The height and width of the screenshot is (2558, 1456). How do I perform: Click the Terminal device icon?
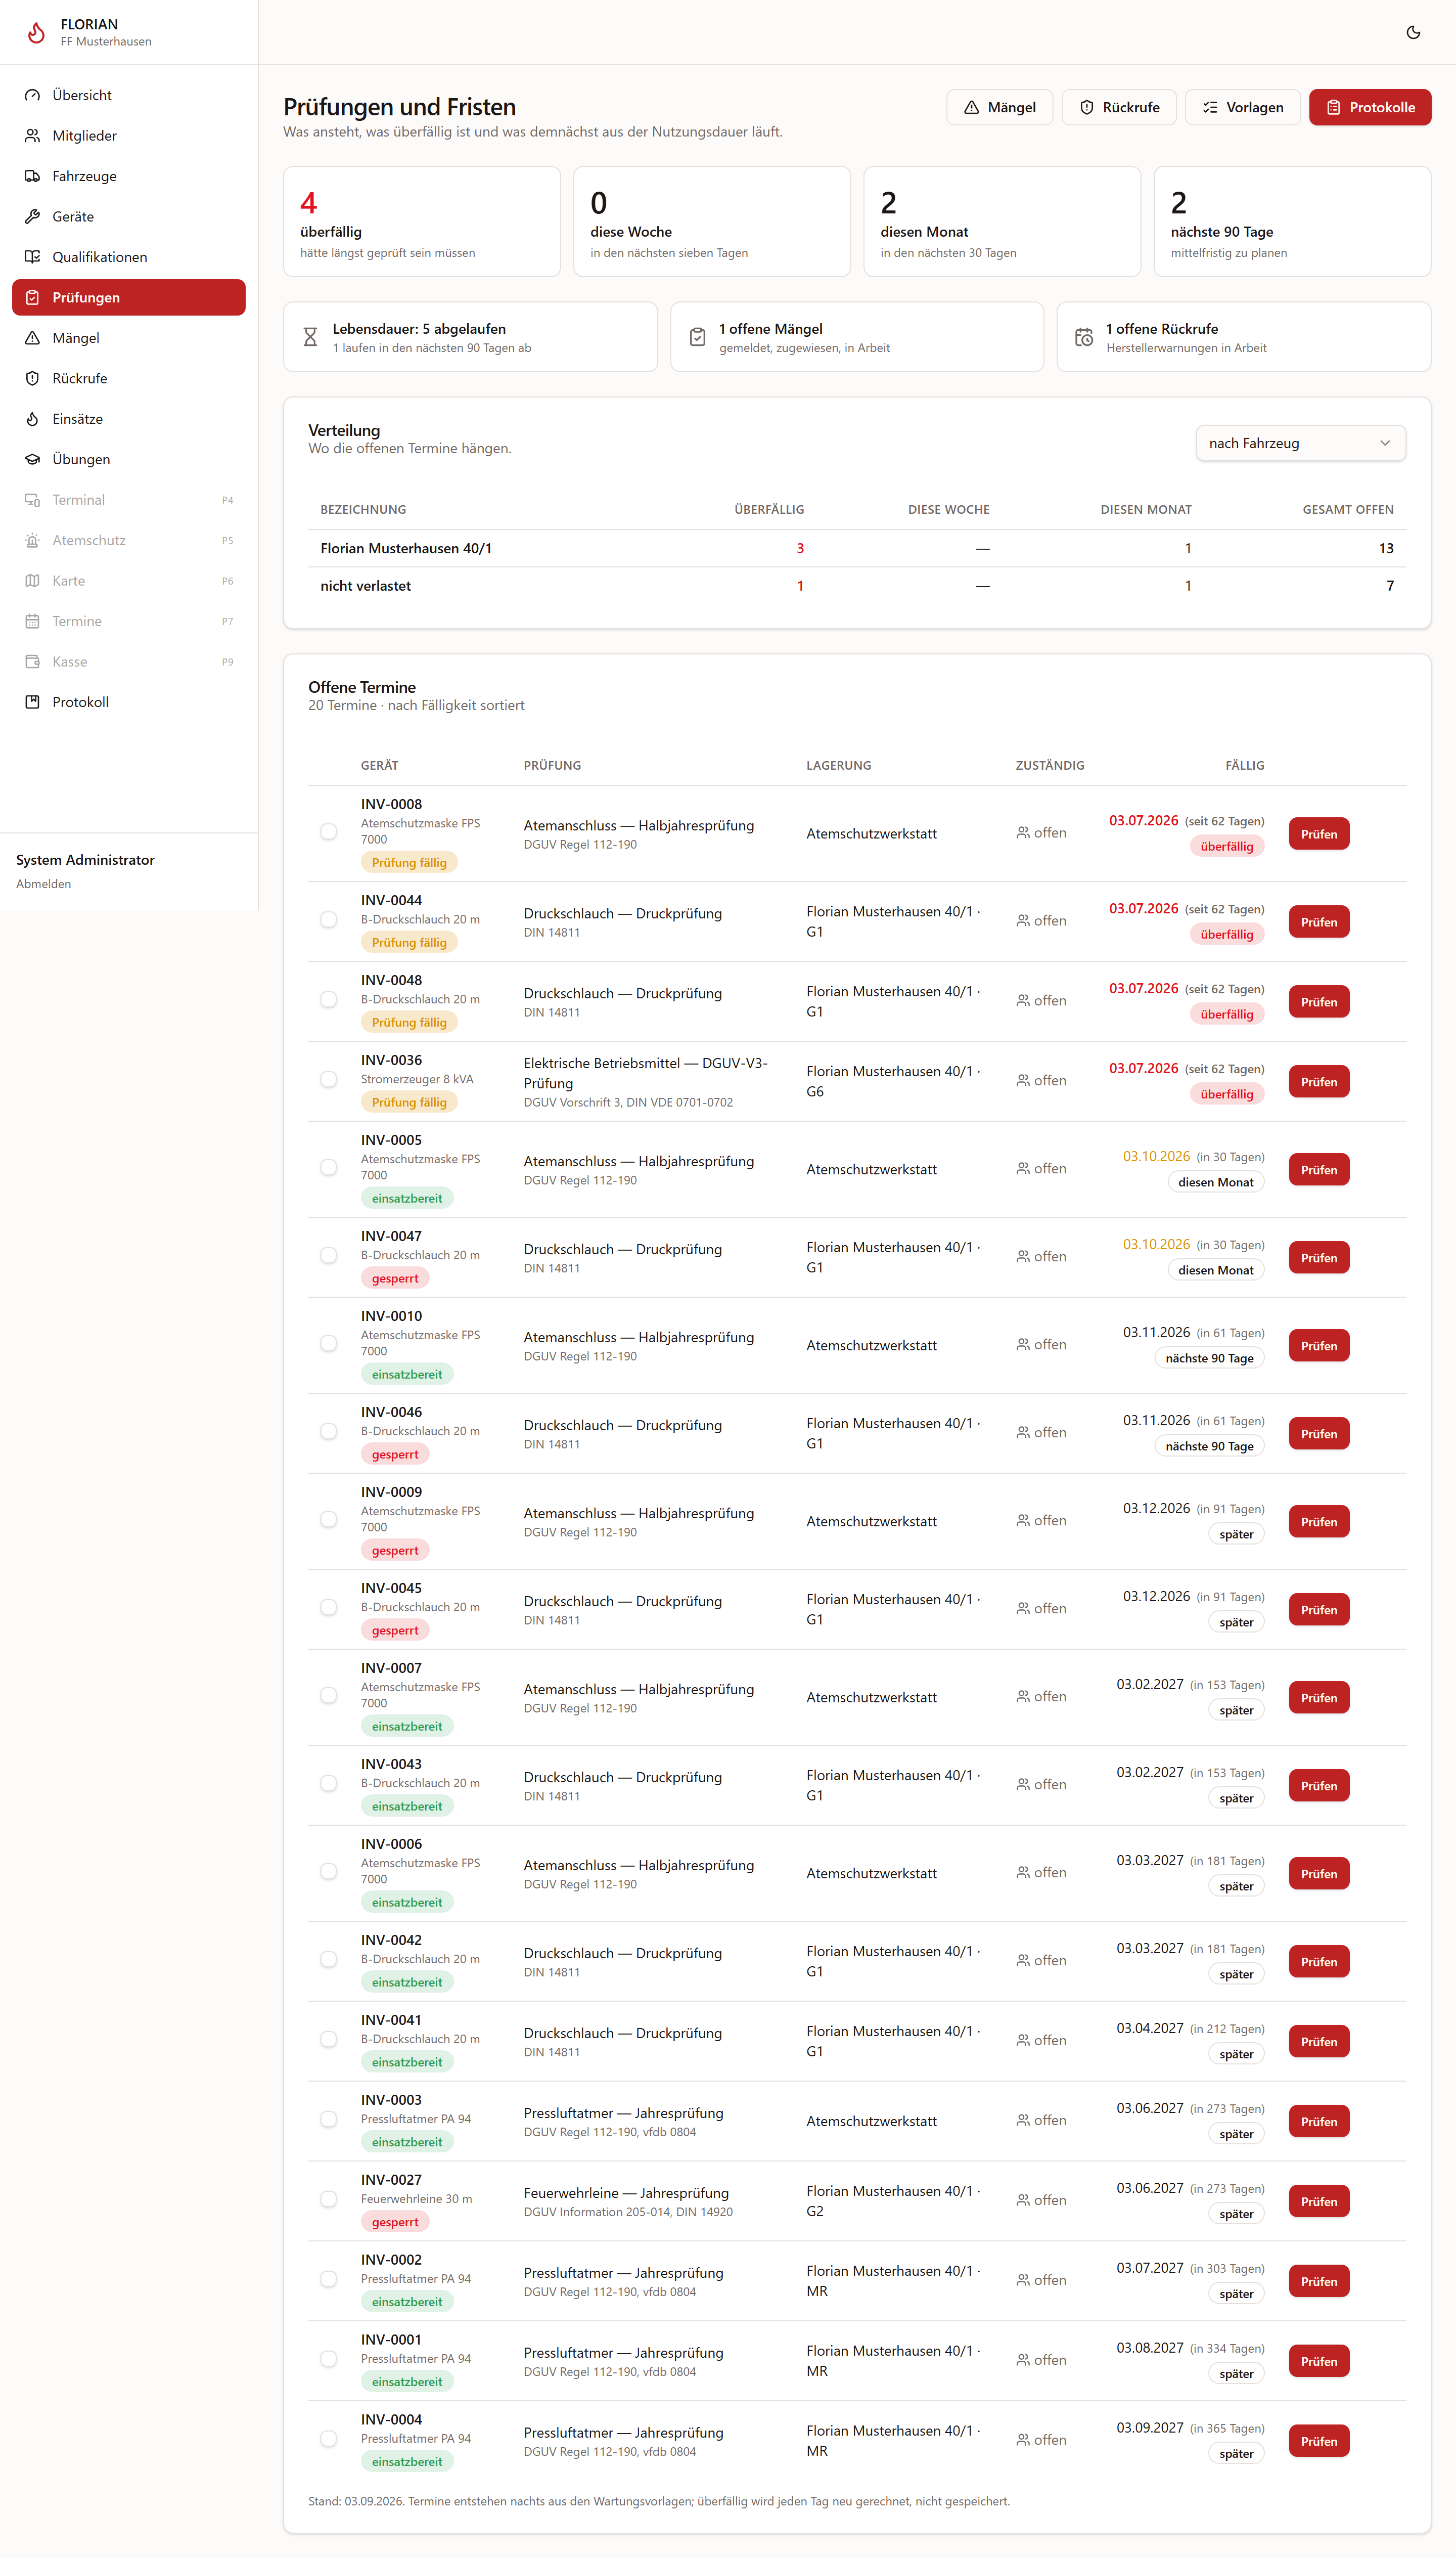[32, 500]
